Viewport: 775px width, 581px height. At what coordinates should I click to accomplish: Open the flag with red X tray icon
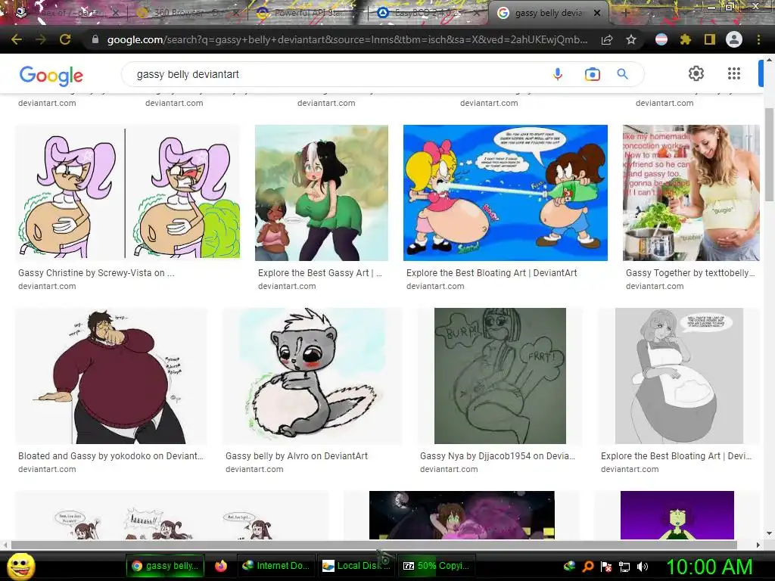point(606,566)
